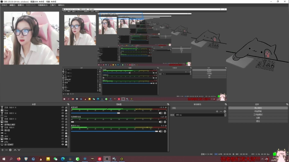Toggle lock on the cc source
The height and width of the screenshot is (162, 289).
click(66, 133)
